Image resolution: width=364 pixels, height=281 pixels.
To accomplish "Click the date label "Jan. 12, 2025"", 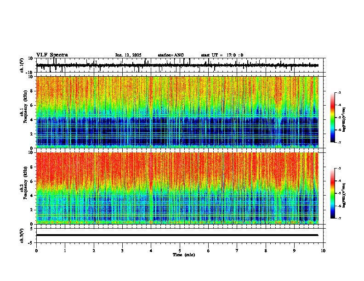I will (128, 55).
